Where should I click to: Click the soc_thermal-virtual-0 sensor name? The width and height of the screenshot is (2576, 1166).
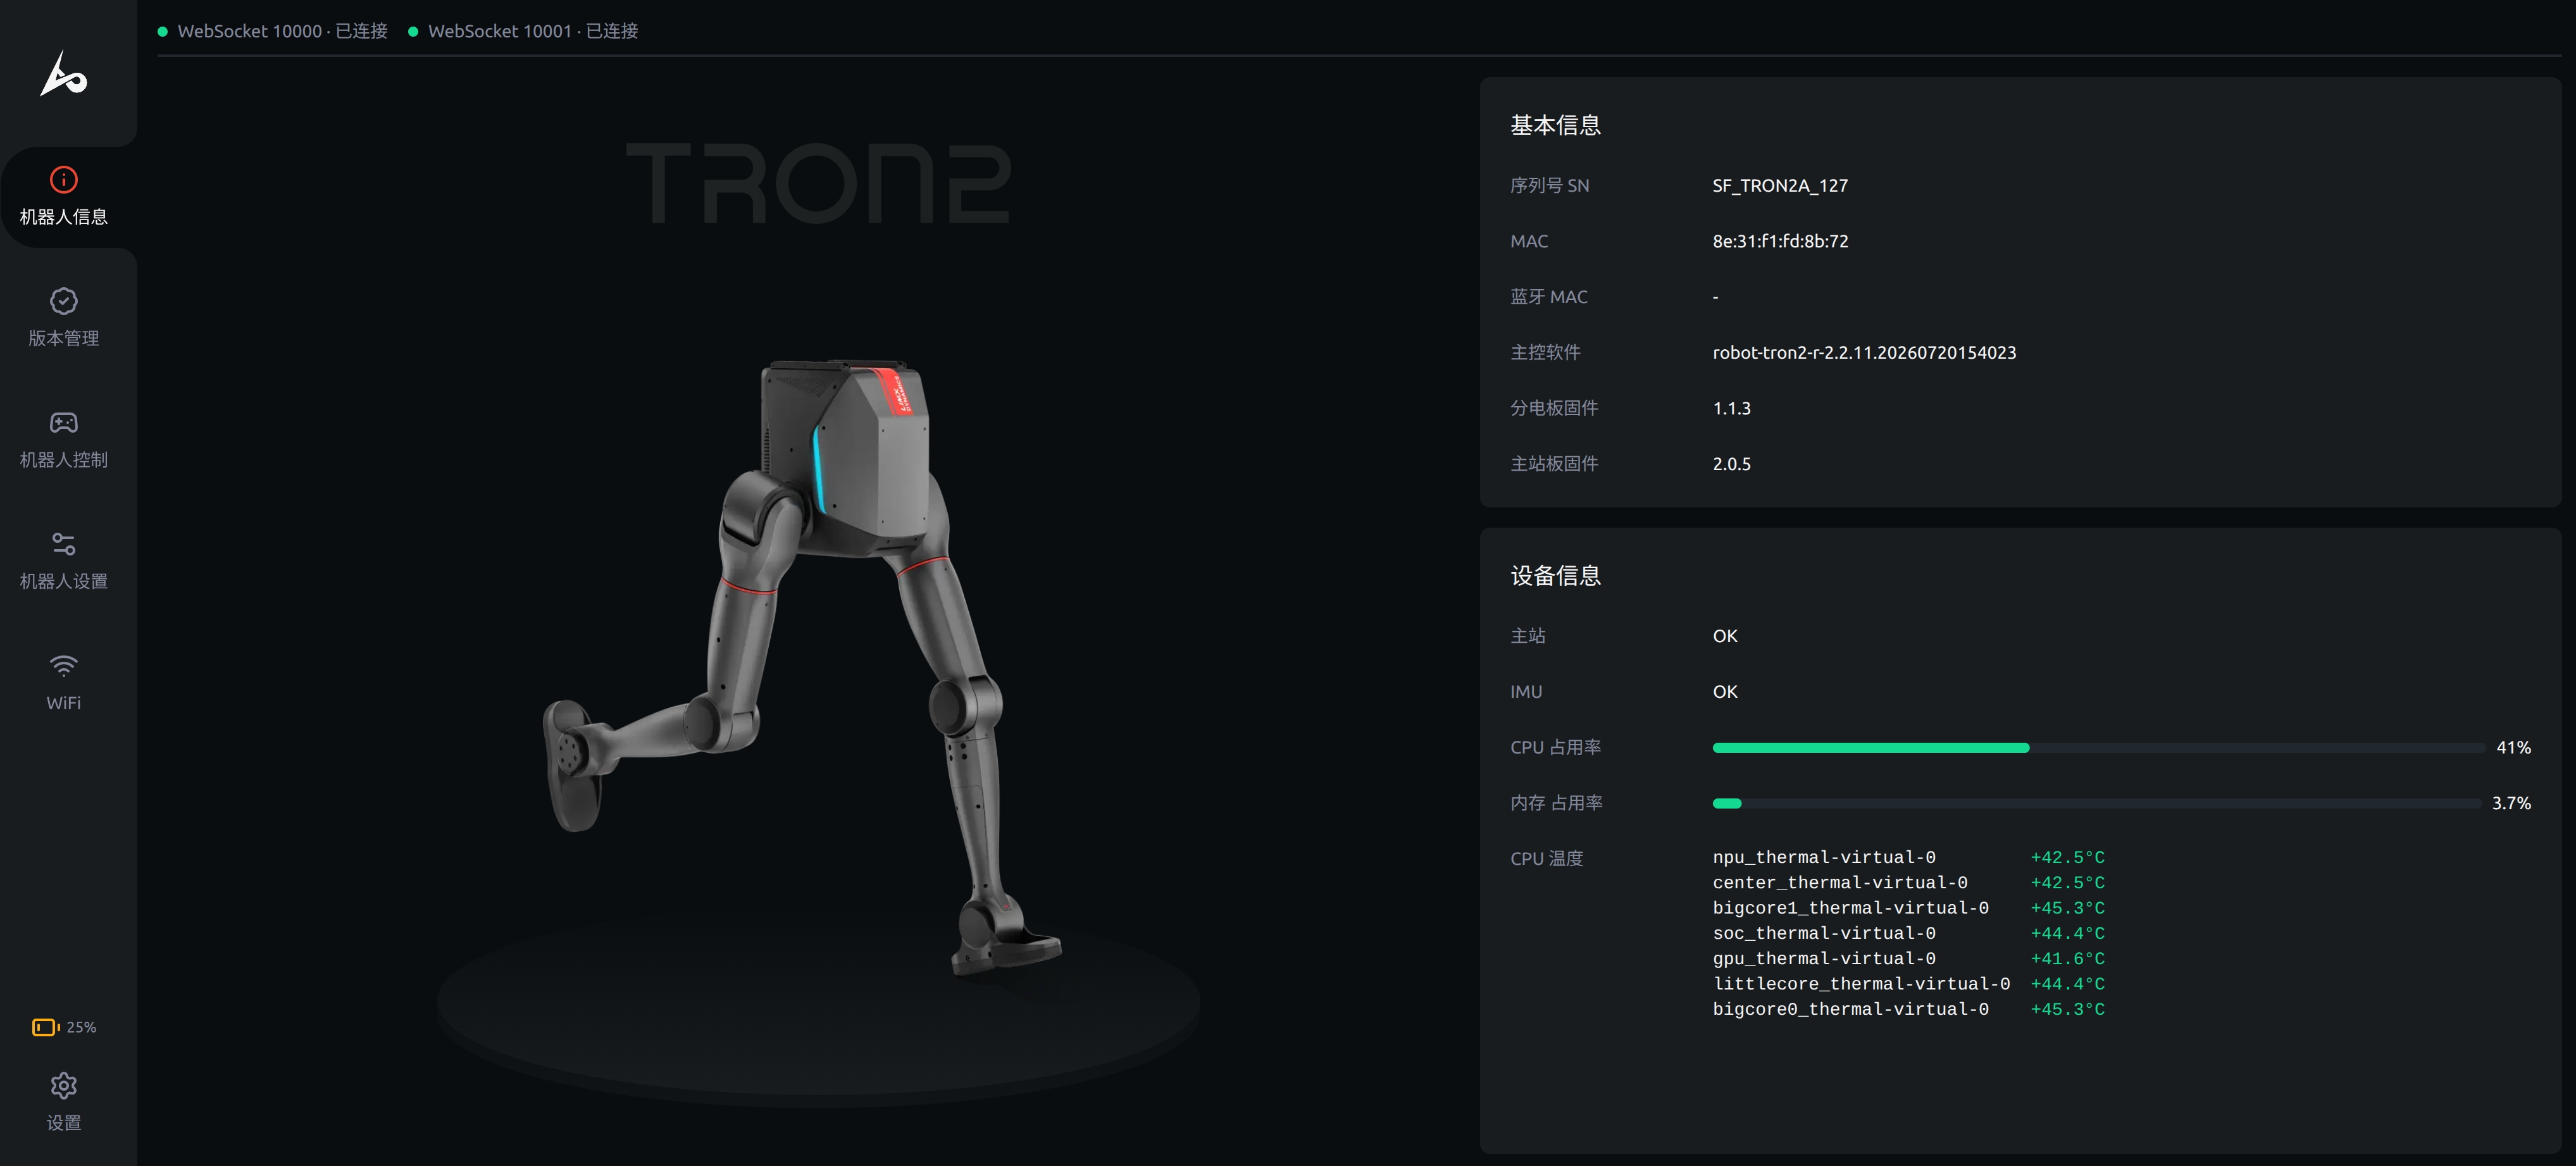[1824, 934]
